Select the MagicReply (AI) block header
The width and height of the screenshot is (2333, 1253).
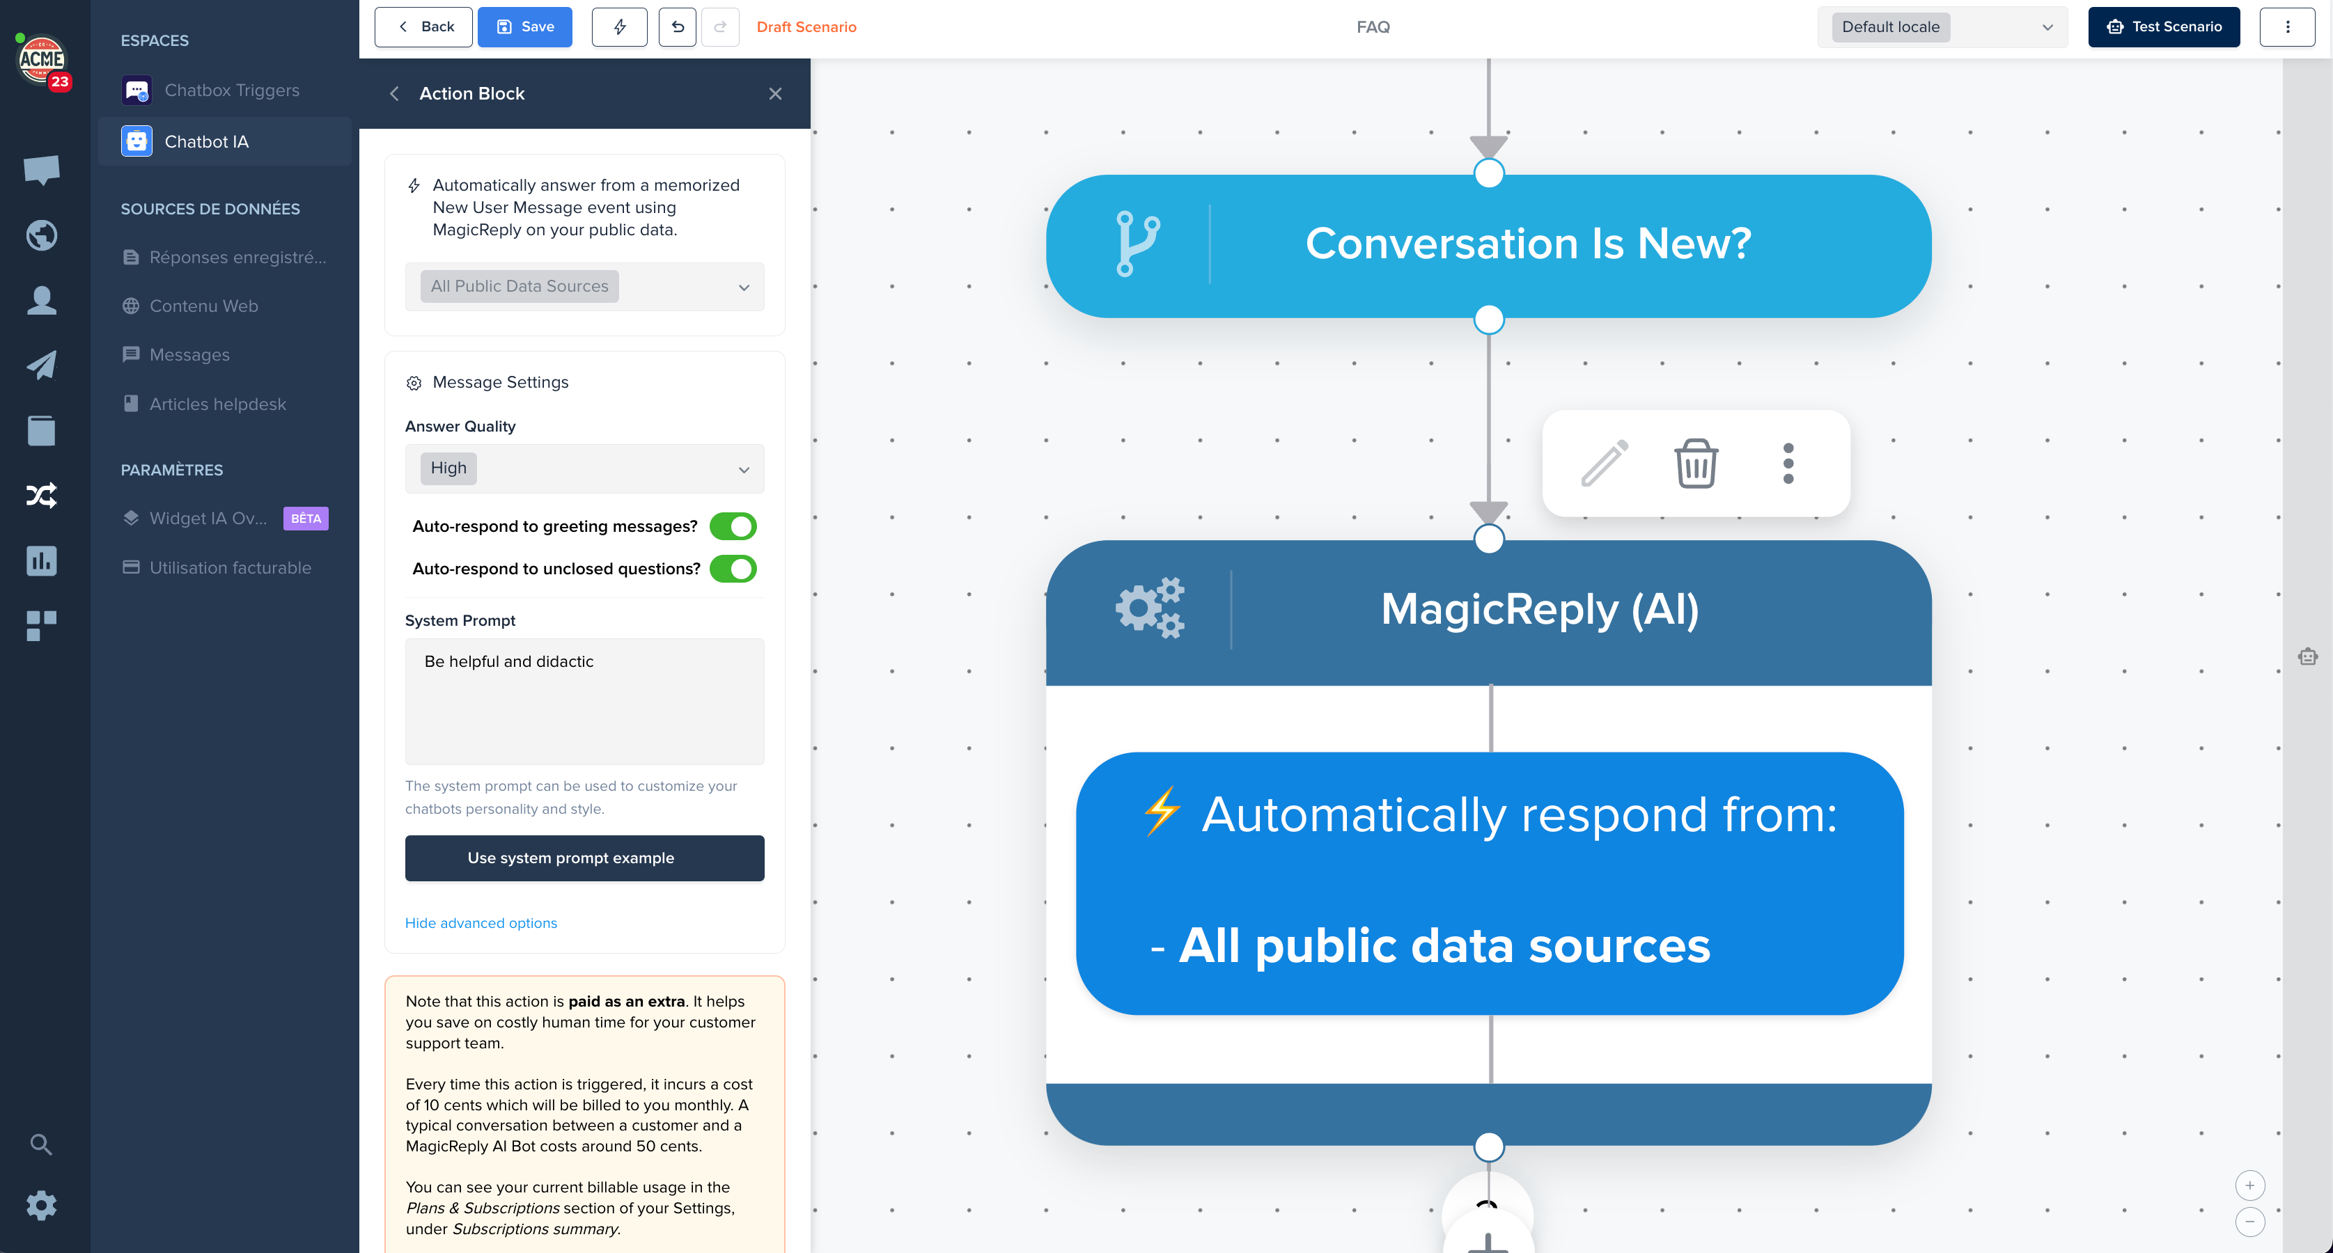[x=1488, y=613]
